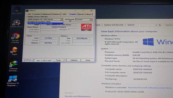173x98 pixels.
Task: Click the Close button in CPU-Z
Action: 88,60
